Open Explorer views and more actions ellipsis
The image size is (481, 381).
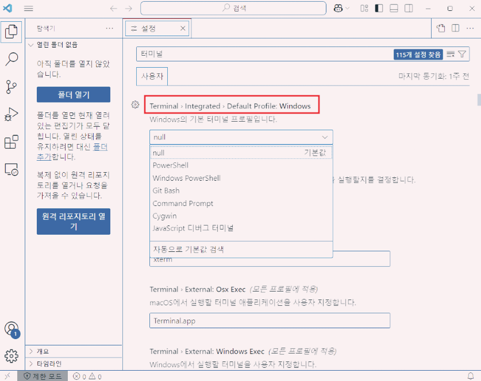coord(110,28)
